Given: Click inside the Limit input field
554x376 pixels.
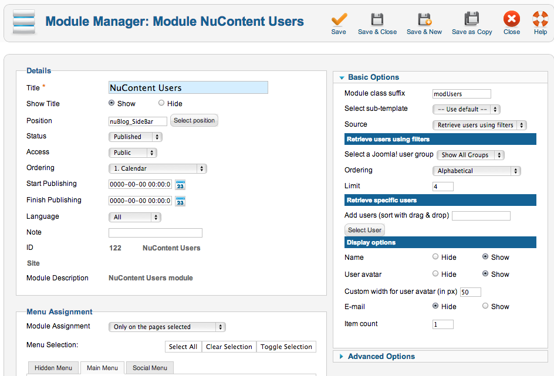Looking at the screenshot, I should pos(444,186).
